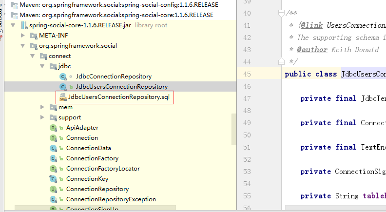The height and width of the screenshot is (212, 386).
Task: Open JdbcConnectionRepository class
Action: pos(114,77)
